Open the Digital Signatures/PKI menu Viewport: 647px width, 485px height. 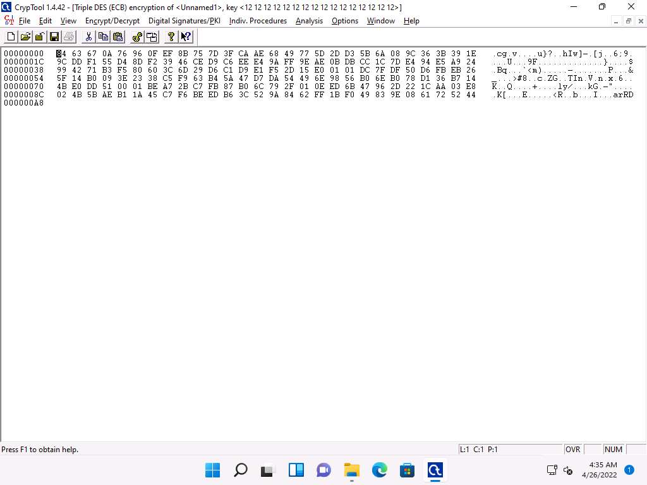184,21
